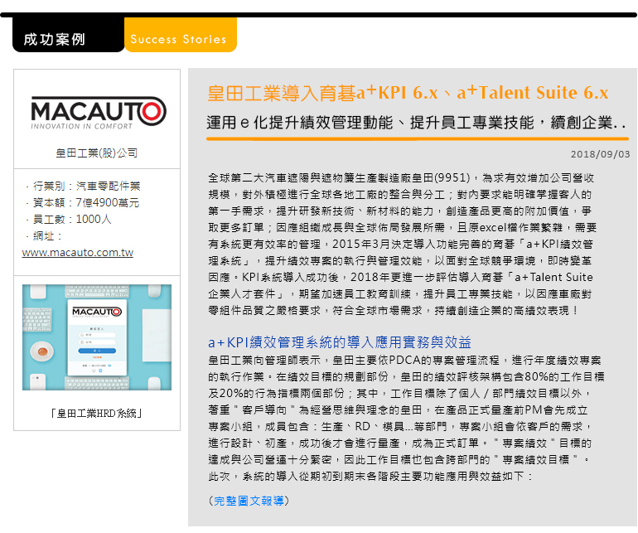Select the Success Stories tab

tap(181, 35)
